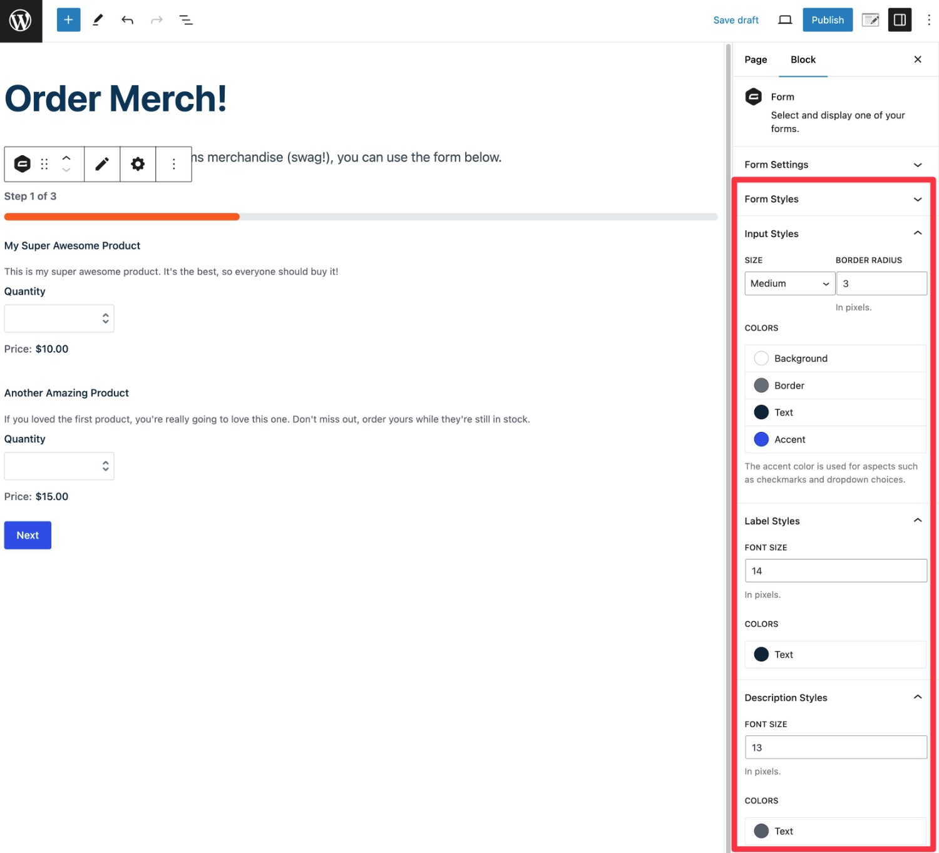The height and width of the screenshot is (853, 939).
Task: Select the Accent color swatch
Action: (761, 439)
